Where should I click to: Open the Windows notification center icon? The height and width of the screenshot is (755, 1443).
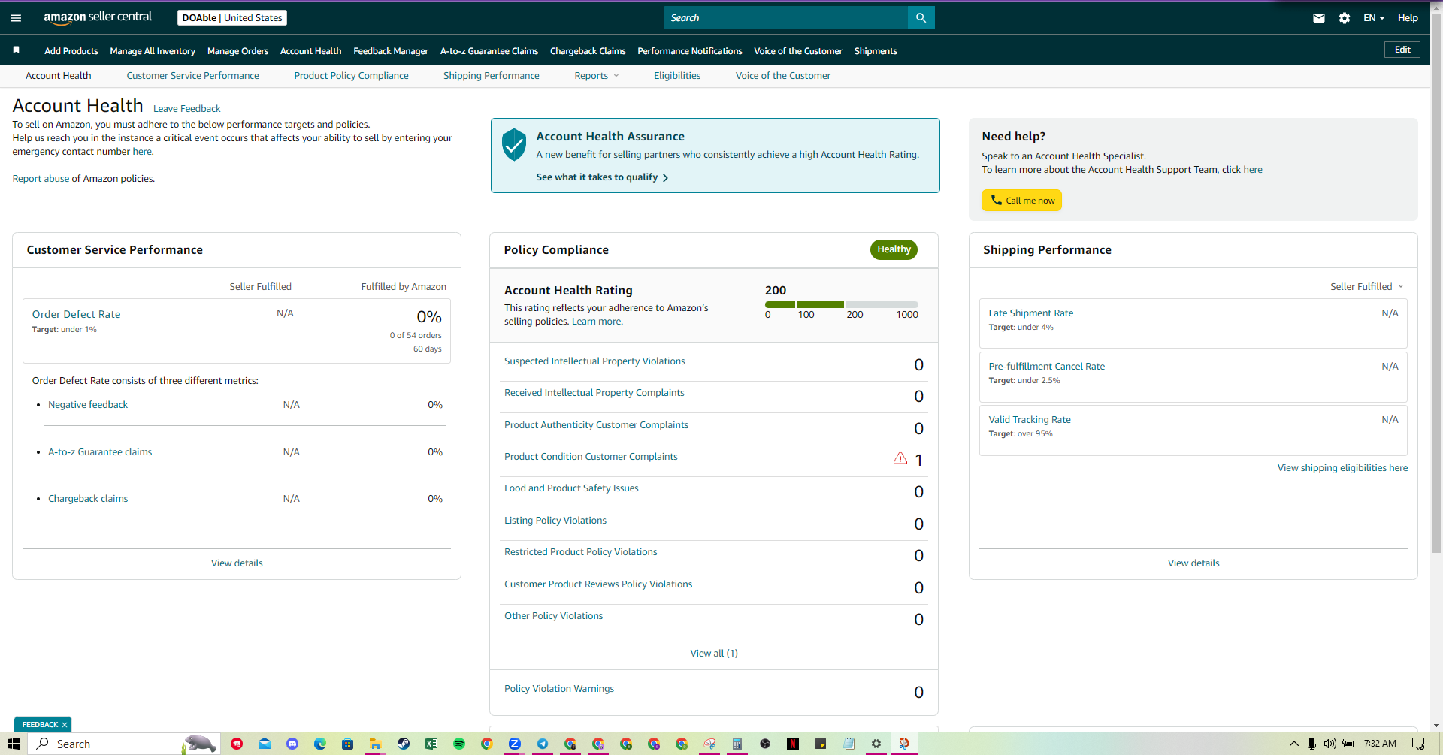click(x=1418, y=744)
